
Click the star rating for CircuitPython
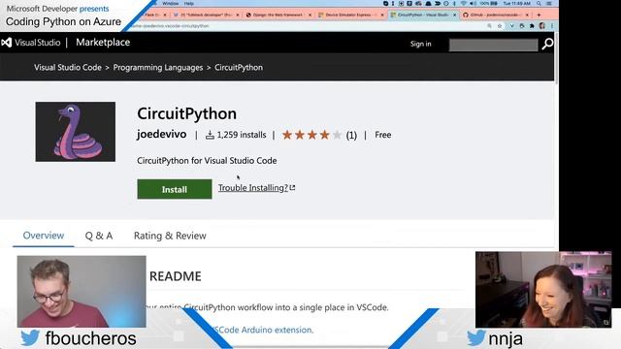(x=311, y=135)
